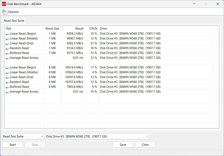Clear the benchmark results
Image resolution: width=224 pixels, height=156 pixels.
coord(145,145)
